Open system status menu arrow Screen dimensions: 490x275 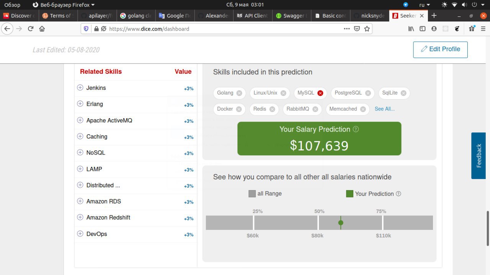tap(484, 5)
